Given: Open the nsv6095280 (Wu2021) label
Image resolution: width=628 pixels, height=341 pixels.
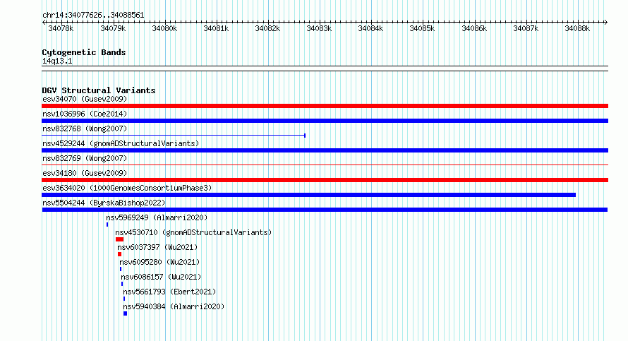Looking at the screenshot, I should (159, 262).
